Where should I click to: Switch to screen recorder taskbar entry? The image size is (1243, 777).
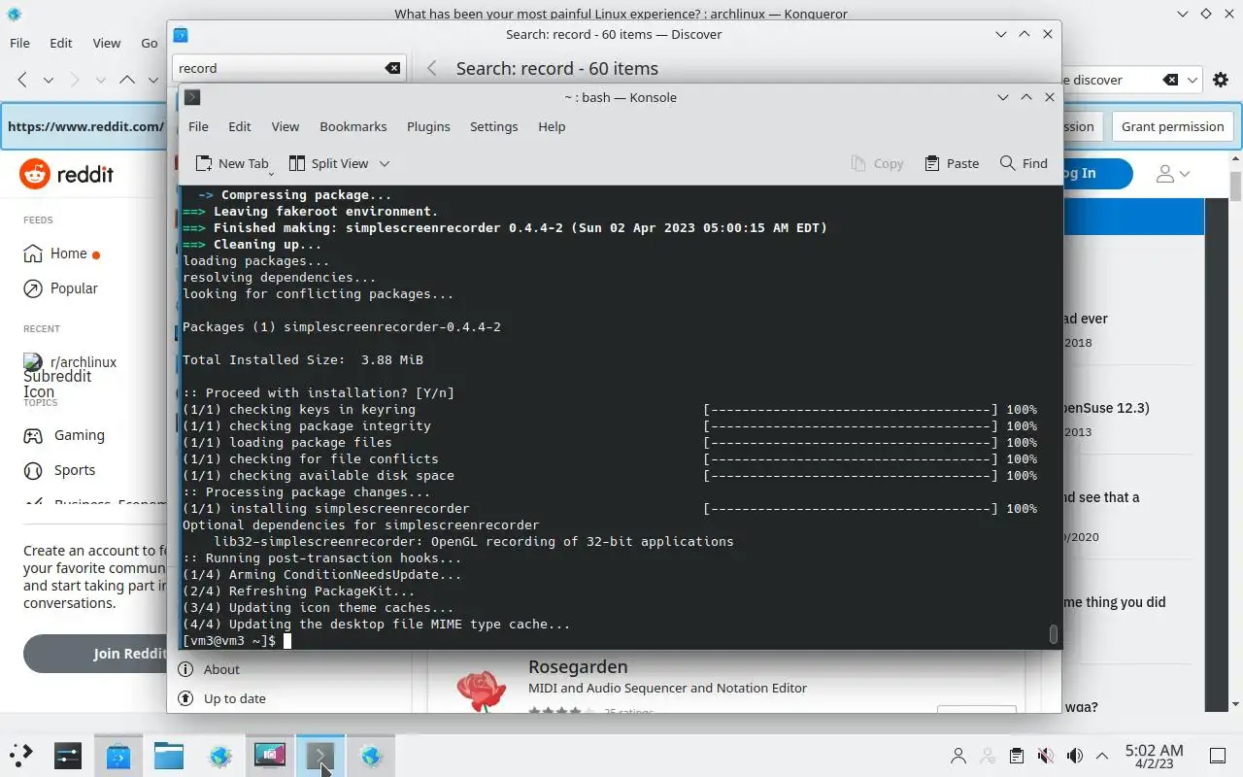[x=270, y=756]
